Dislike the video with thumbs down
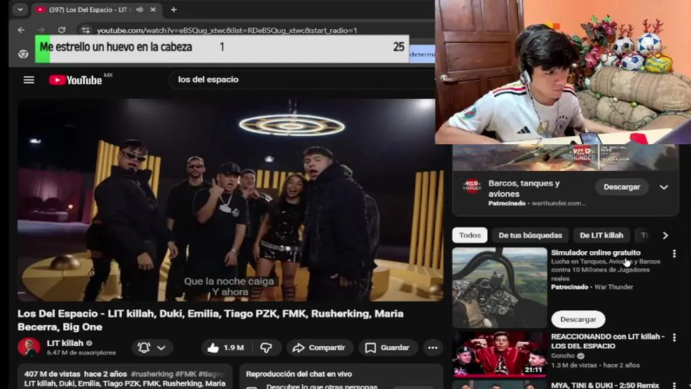This screenshot has height=389, width=691. click(266, 348)
